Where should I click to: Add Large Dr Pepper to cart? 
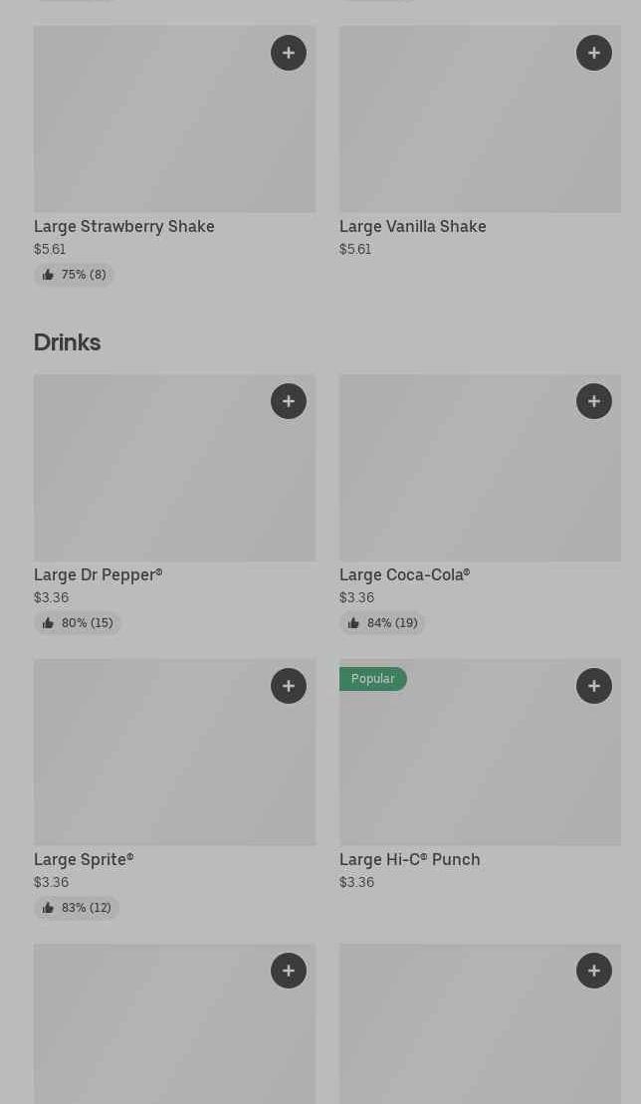(289, 401)
